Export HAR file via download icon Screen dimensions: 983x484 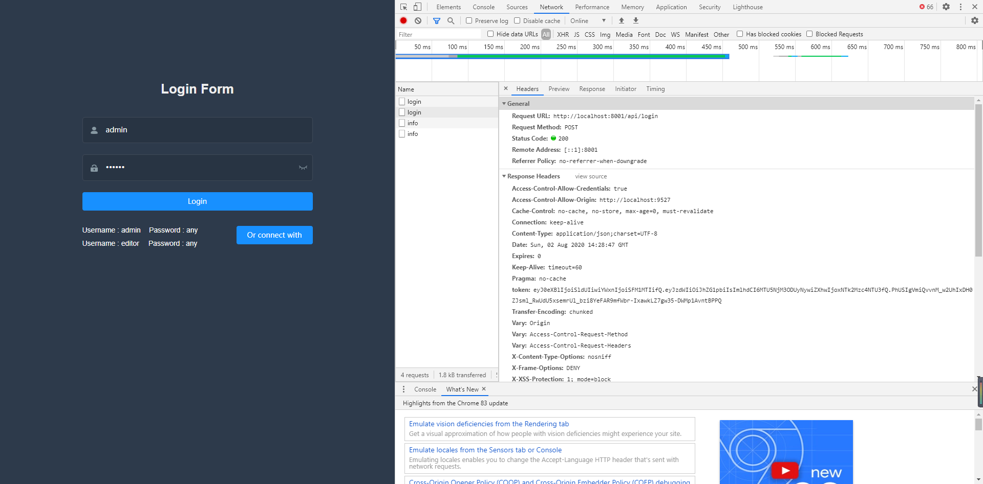635,20
